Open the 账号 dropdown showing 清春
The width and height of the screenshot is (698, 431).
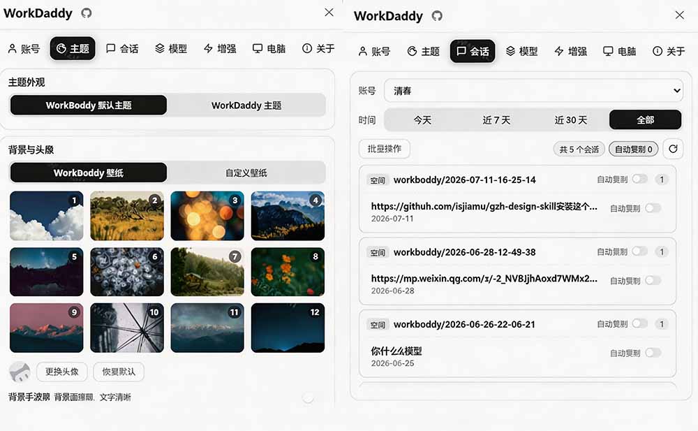[x=534, y=91]
